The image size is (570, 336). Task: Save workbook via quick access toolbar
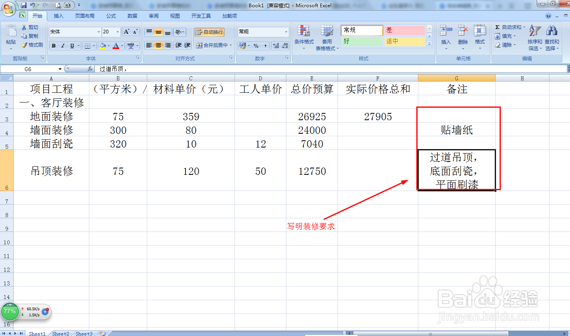pos(24,5)
